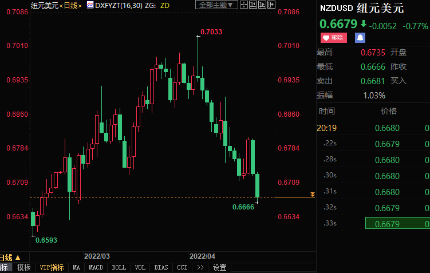Switch to the MACD indicator tab
Image resolution: width=430 pixels, height=273 pixels.
[x=96, y=267]
